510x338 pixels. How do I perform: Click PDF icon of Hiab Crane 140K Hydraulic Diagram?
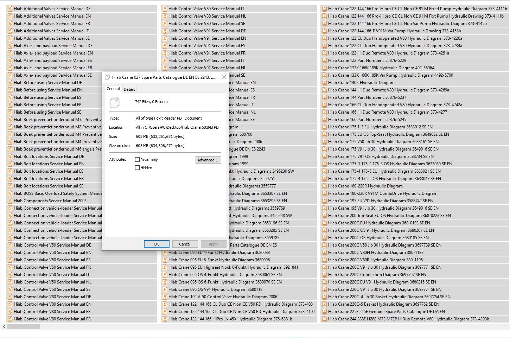[x=325, y=83]
